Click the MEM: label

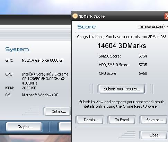10,88
